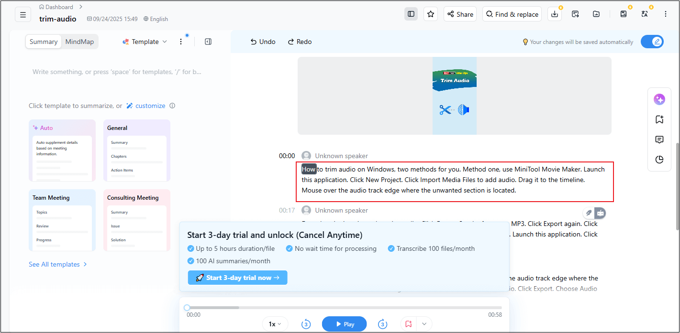Viewport: 680px width, 333px height.
Task: Click the transcript transfer icon next to download
Action: pos(576,14)
